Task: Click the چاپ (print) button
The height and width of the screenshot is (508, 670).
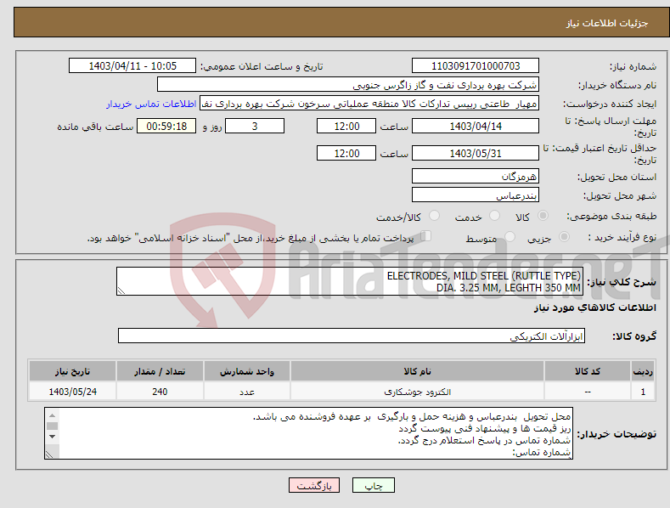Action: (x=373, y=485)
